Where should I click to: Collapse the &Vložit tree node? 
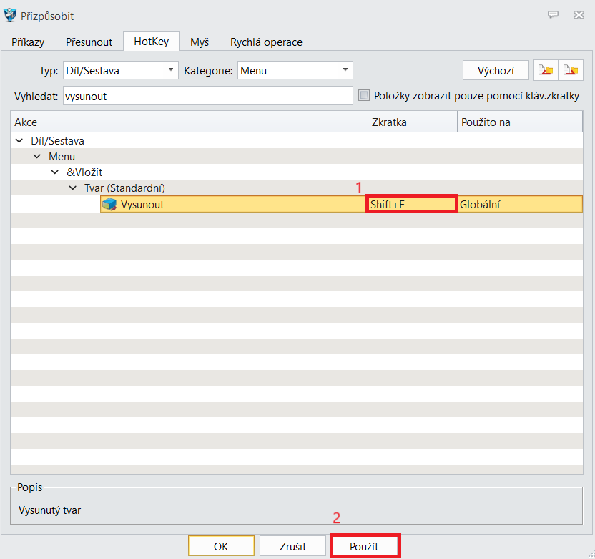[x=55, y=172]
